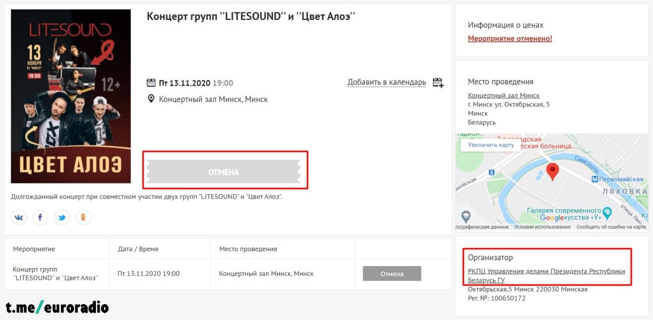Click the Google logo on the map
This screenshot has width=653, height=320.
click(551, 218)
